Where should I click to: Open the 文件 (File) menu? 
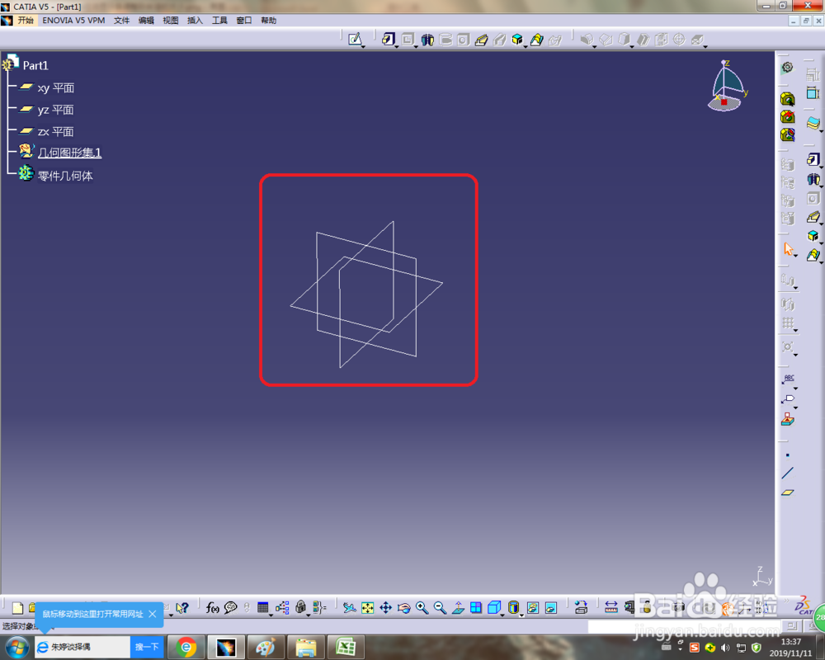pyautogui.click(x=121, y=21)
